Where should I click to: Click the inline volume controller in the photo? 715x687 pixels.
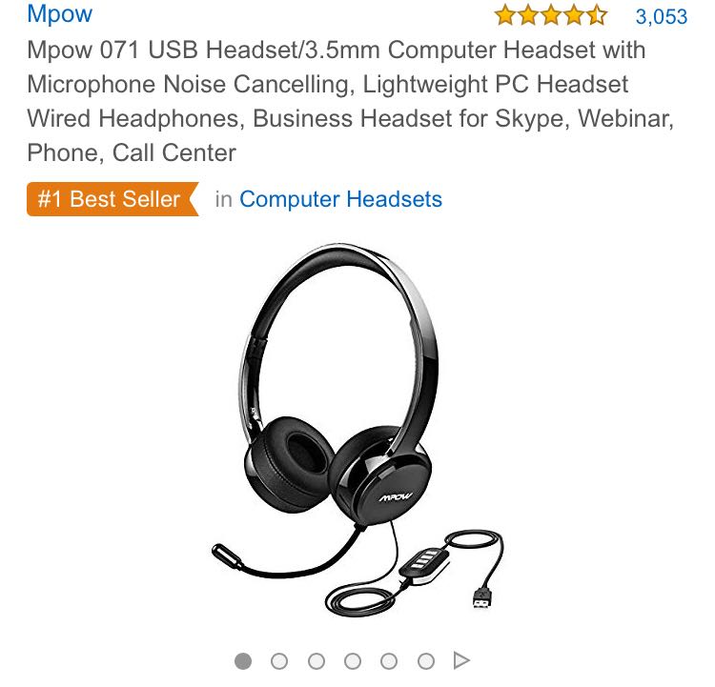[x=424, y=563]
